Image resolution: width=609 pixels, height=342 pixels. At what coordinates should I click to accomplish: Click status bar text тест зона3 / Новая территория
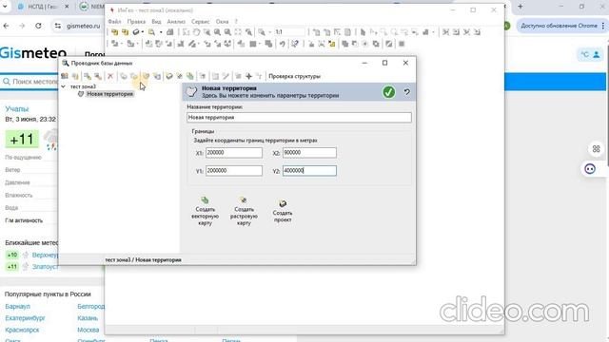pyautogui.click(x=143, y=259)
